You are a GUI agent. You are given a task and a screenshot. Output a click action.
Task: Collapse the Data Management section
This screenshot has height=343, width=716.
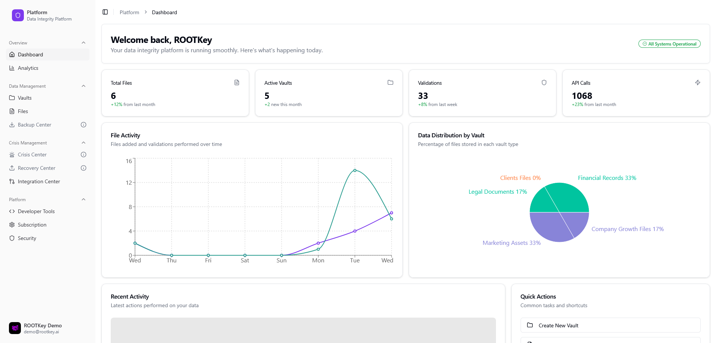pyautogui.click(x=84, y=86)
